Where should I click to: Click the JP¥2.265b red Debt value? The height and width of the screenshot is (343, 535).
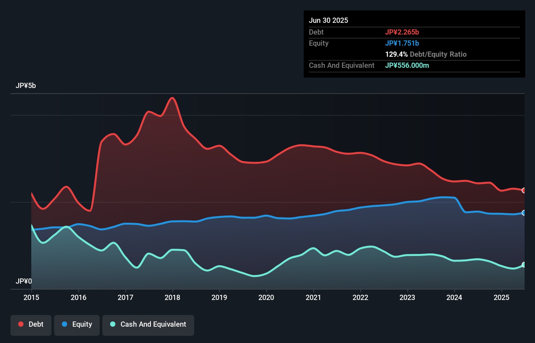[x=403, y=32]
